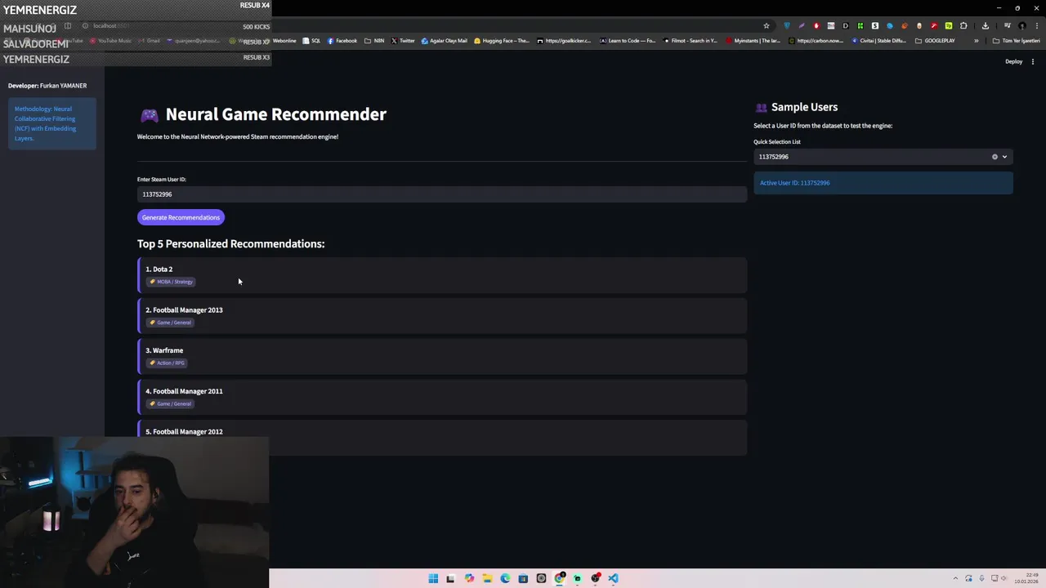Open the N8N bookmark folder

pos(374,41)
